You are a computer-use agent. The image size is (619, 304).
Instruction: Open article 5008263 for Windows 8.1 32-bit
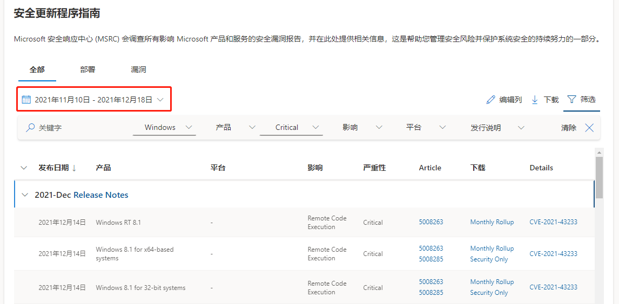(431, 282)
